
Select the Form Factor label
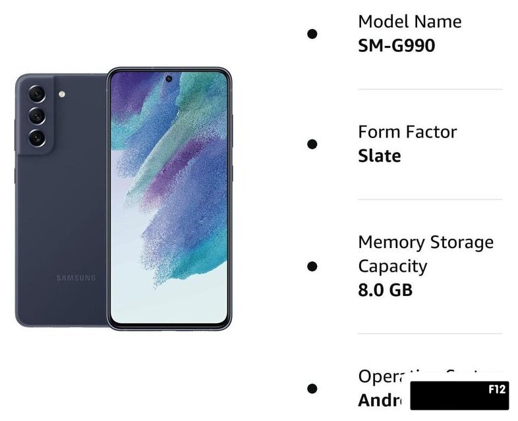point(407,132)
